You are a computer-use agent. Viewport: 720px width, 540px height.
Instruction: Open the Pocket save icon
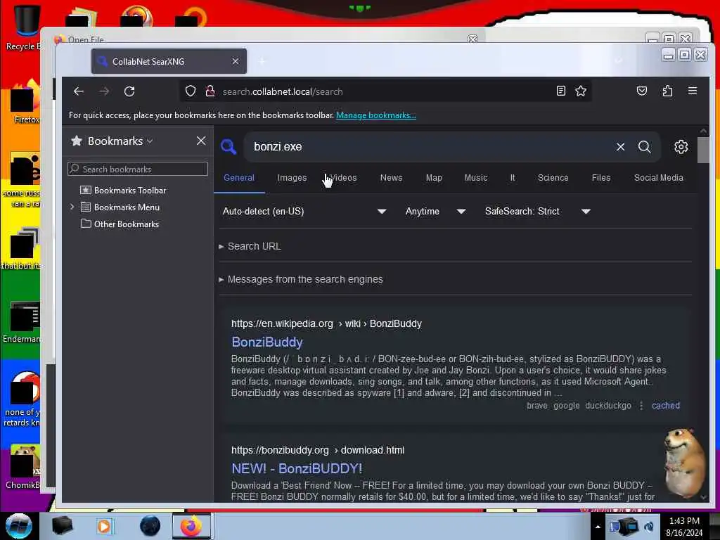coord(642,91)
